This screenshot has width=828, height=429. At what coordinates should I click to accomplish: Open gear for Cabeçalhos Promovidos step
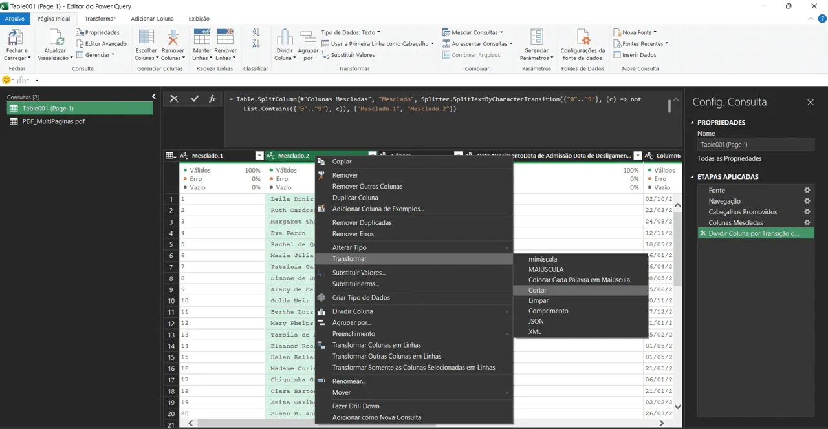[x=807, y=212]
